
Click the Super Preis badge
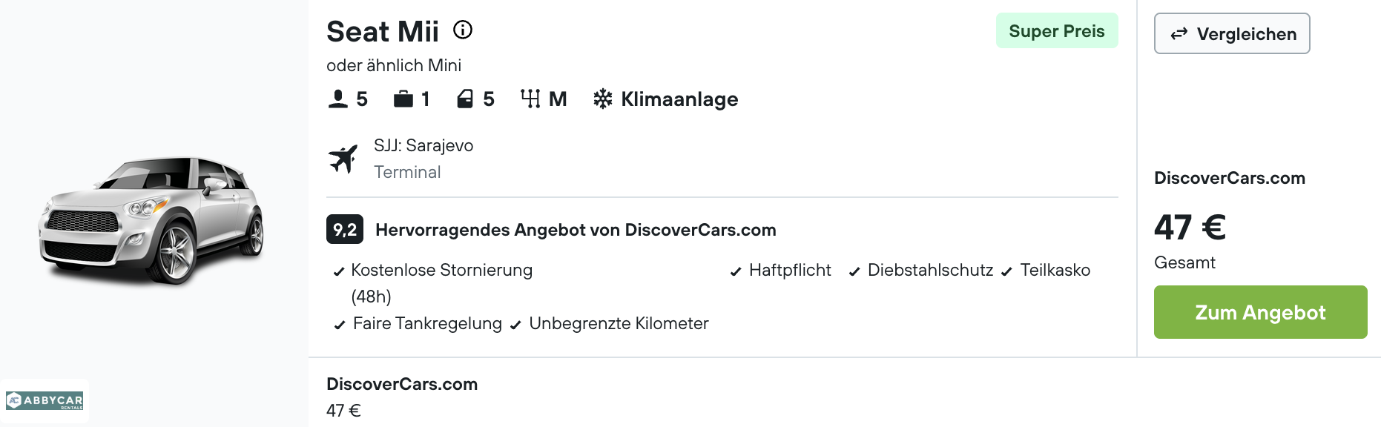click(1056, 31)
